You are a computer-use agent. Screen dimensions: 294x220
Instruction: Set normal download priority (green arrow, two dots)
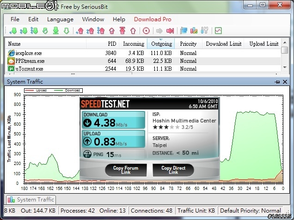tap(24, 31)
